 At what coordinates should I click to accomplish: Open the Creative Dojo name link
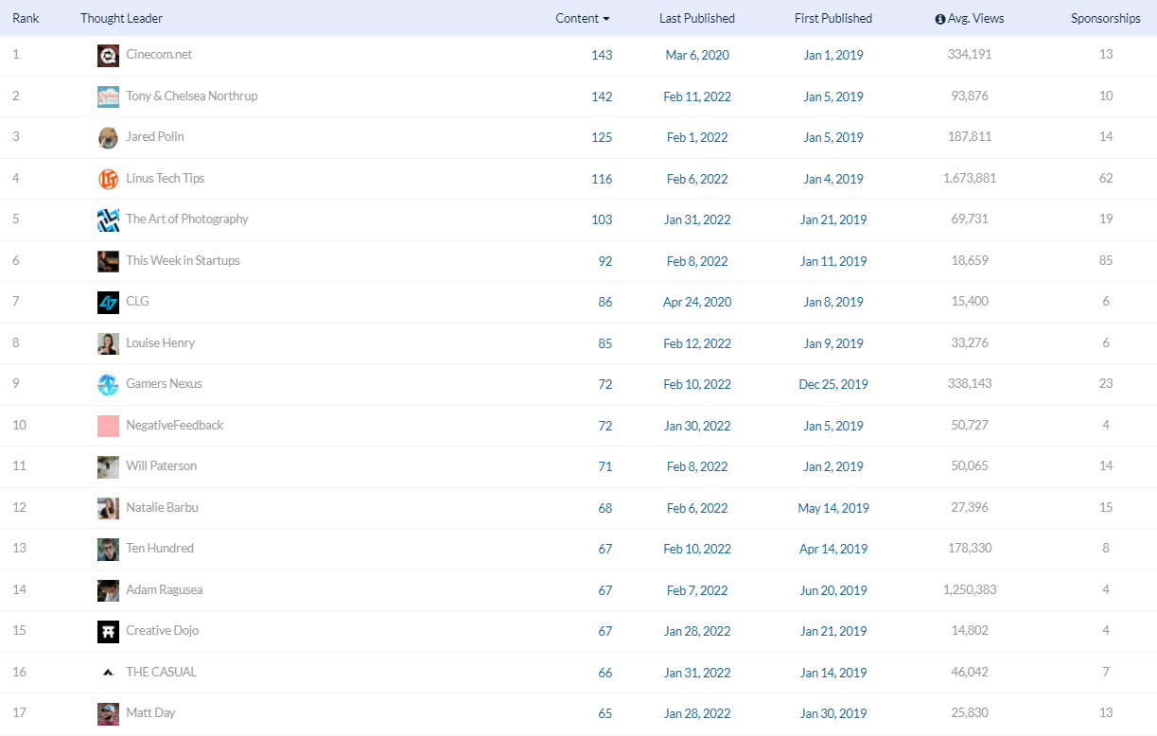point(163,631)
